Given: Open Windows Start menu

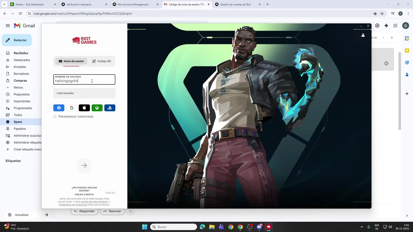Looking at the screenshot, I should tap(145, 227).
